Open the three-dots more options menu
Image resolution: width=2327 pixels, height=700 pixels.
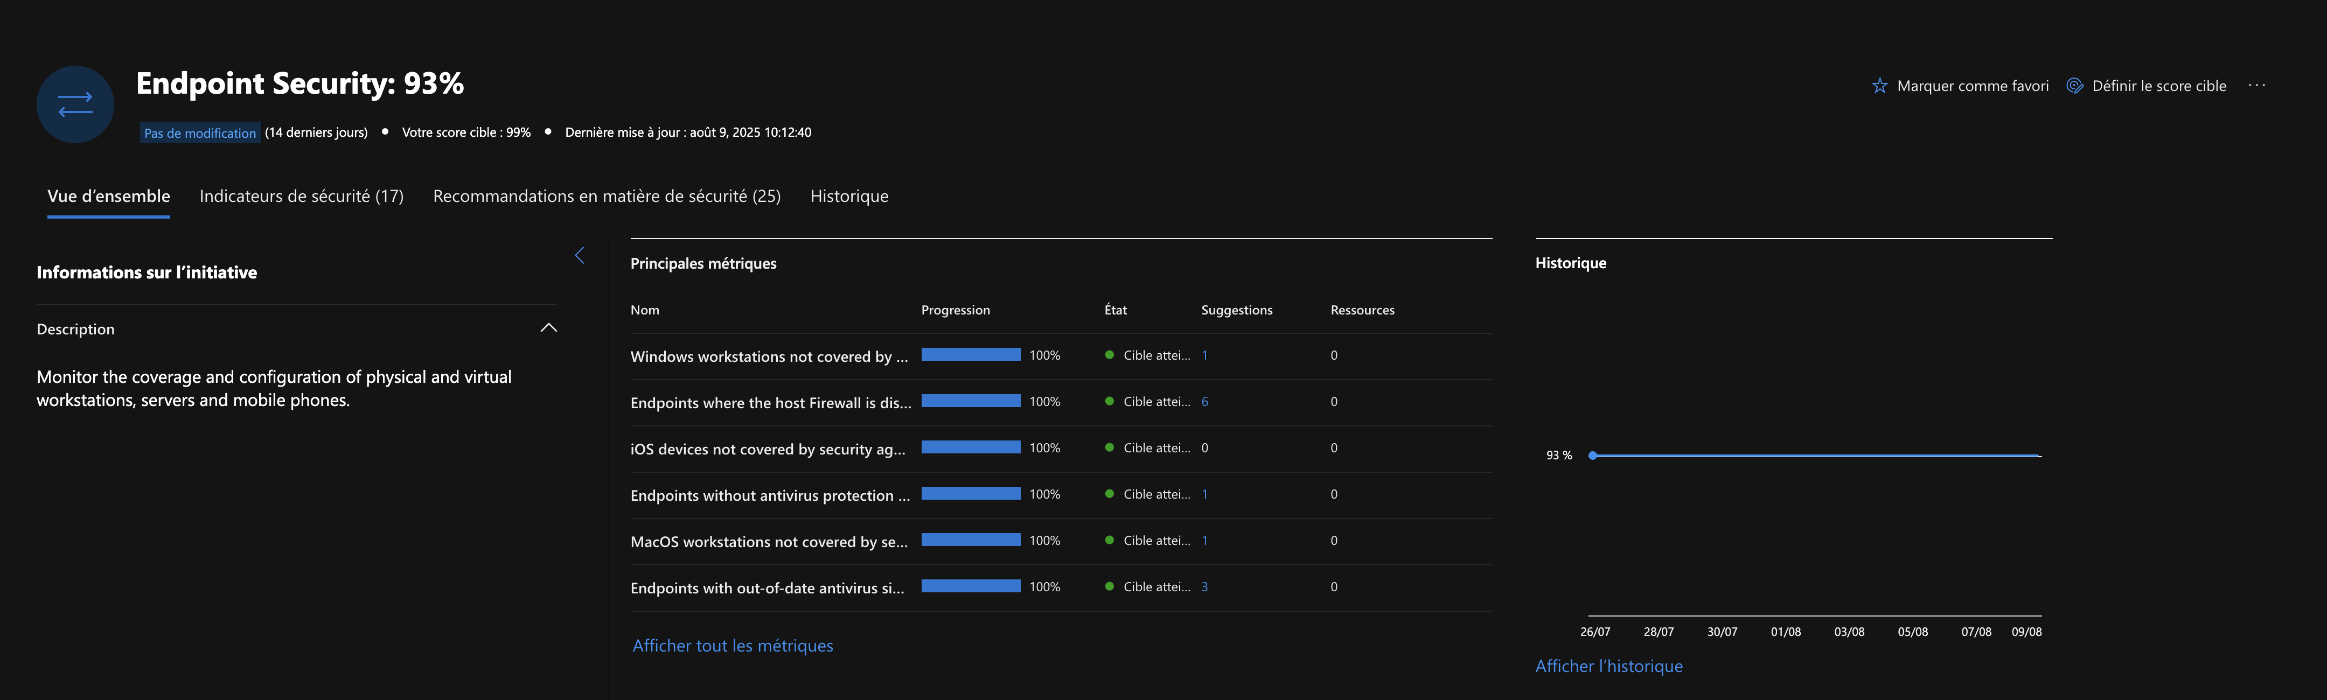[2256, 86]
